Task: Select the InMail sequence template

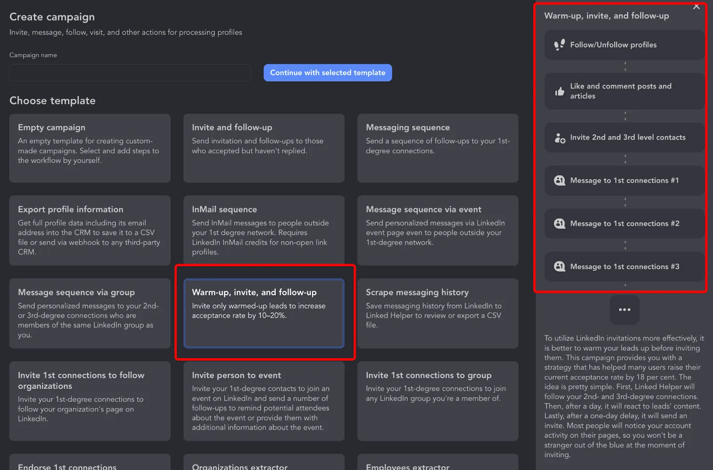Action: (264, 230)
